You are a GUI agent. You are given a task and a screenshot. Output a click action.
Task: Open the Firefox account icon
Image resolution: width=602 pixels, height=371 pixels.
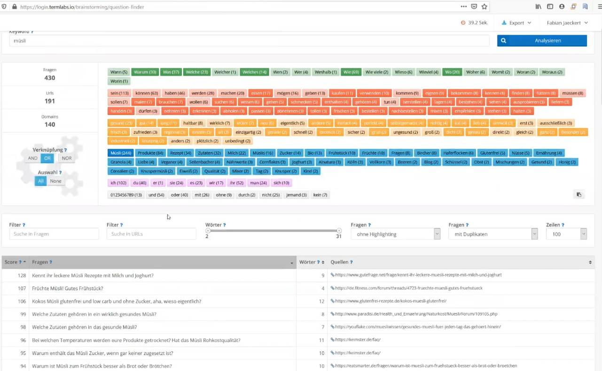(562, 7)
